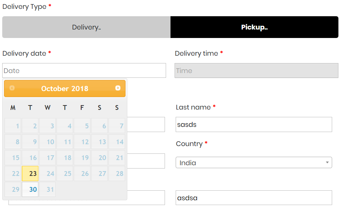This screenshot has height=208, width=341.
Task: Go to next month in calendar
Action: [x=118, y=88]
